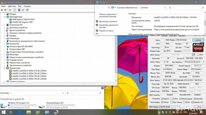Open Панель управления домашняя страница link

pos(108,15)
